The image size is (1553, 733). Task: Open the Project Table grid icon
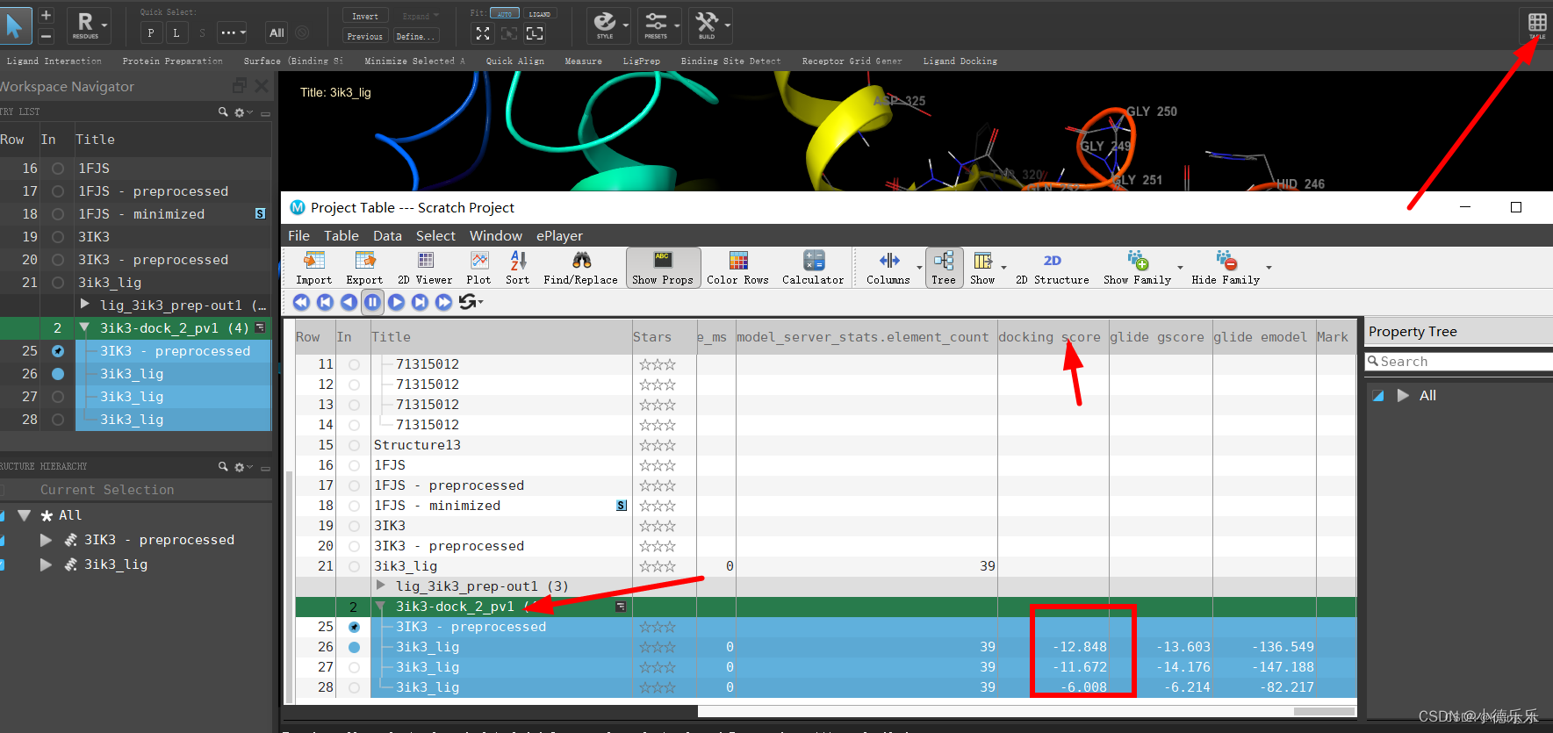tap(1537, 24)
